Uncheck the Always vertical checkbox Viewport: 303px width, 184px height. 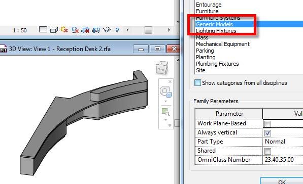[267, 133]
